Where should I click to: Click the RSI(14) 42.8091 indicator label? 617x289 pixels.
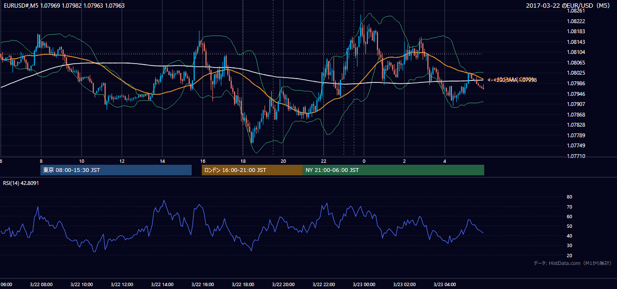click(x=20, y=183)
